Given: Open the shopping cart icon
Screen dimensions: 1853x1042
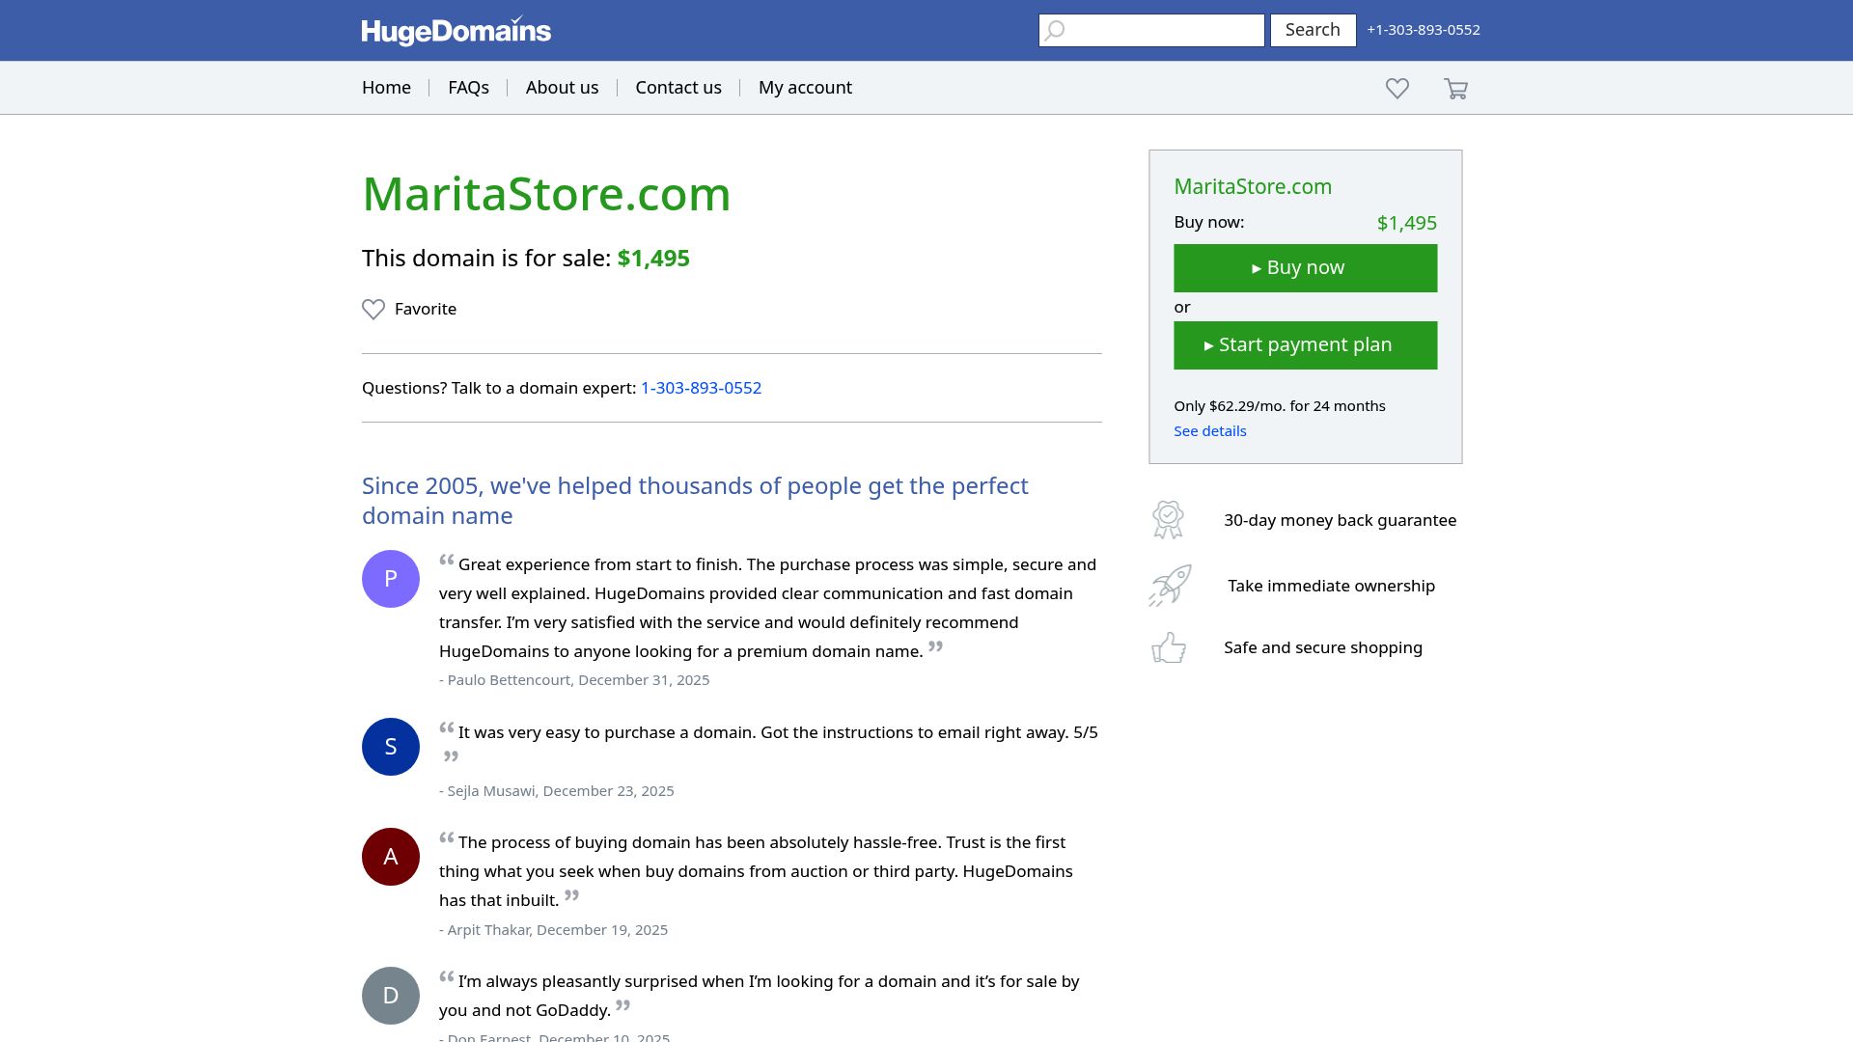Looking at the screenshot, I should point(1455,88).
